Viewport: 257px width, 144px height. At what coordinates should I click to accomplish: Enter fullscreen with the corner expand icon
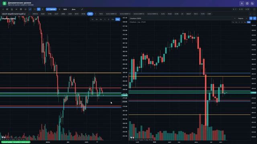pyautogui.click(x=255, y=9)
